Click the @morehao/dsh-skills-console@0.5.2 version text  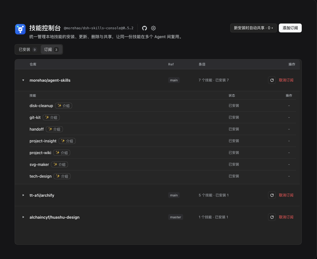tap(99, 28)
